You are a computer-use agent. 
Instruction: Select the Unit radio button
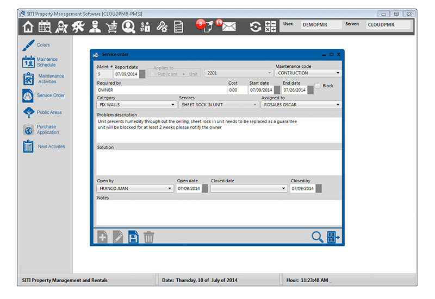click(184, 73)
